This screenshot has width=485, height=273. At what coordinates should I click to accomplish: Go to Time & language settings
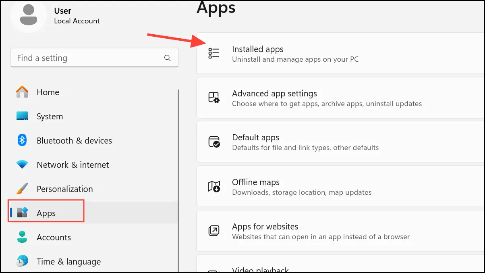pos(93,262)
